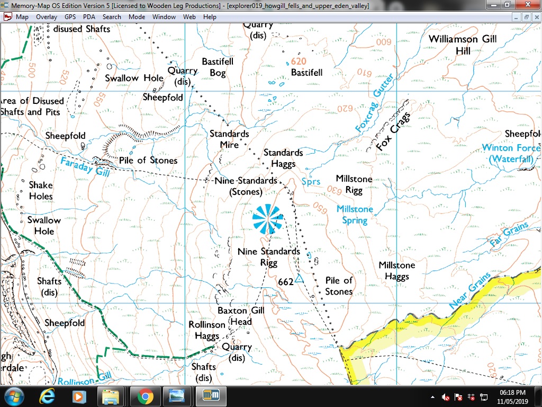This screenshot has width=542, height=407.
Task: Expand the hidden system tray icons
Action: 433,396
